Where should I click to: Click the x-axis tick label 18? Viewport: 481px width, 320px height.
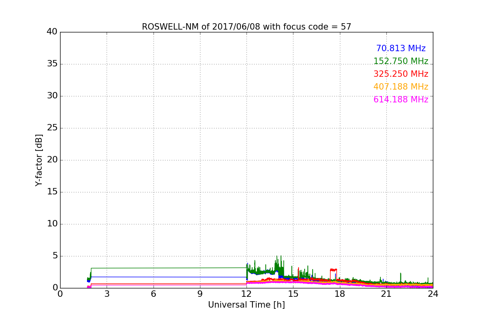[340, 294]
